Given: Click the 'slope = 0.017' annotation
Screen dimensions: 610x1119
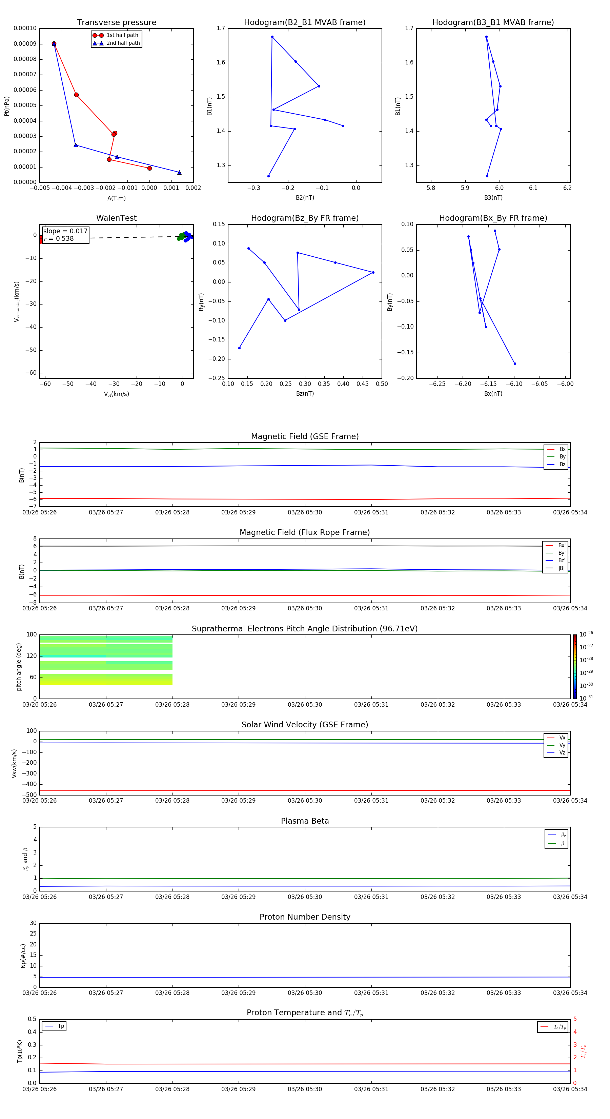Looking at the screenshot, I should tap(65, 231).
